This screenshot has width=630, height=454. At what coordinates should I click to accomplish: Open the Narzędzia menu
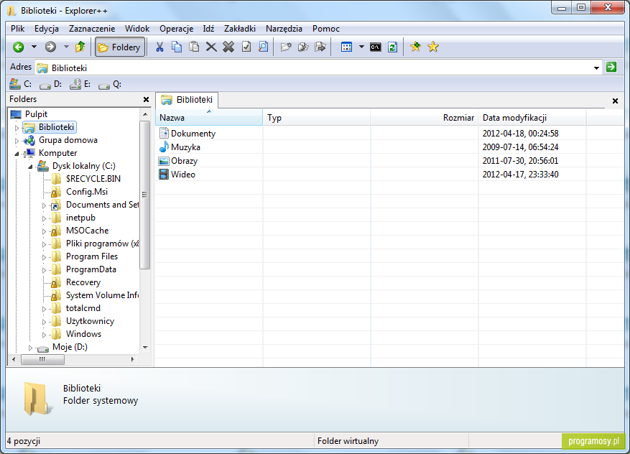tap(284, 29)
